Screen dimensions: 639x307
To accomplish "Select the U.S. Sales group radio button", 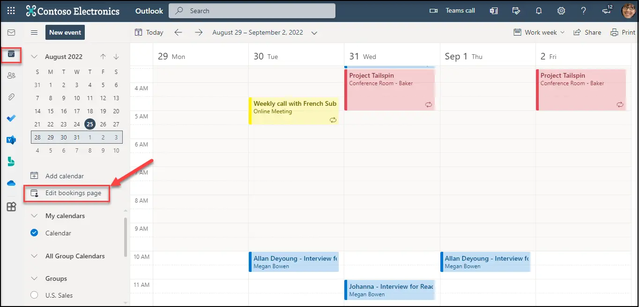I will tap(34, 295).
